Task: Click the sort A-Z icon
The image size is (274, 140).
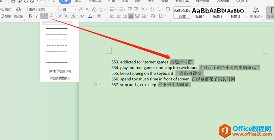Action: coord(152,9)
